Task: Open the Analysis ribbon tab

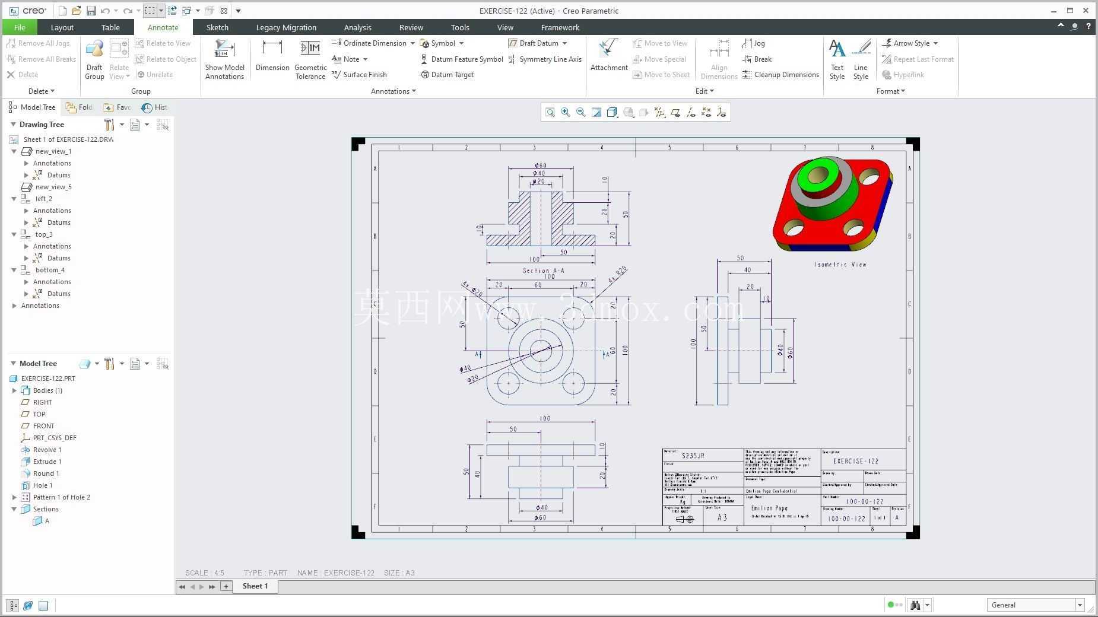Action: coord(357,27)
